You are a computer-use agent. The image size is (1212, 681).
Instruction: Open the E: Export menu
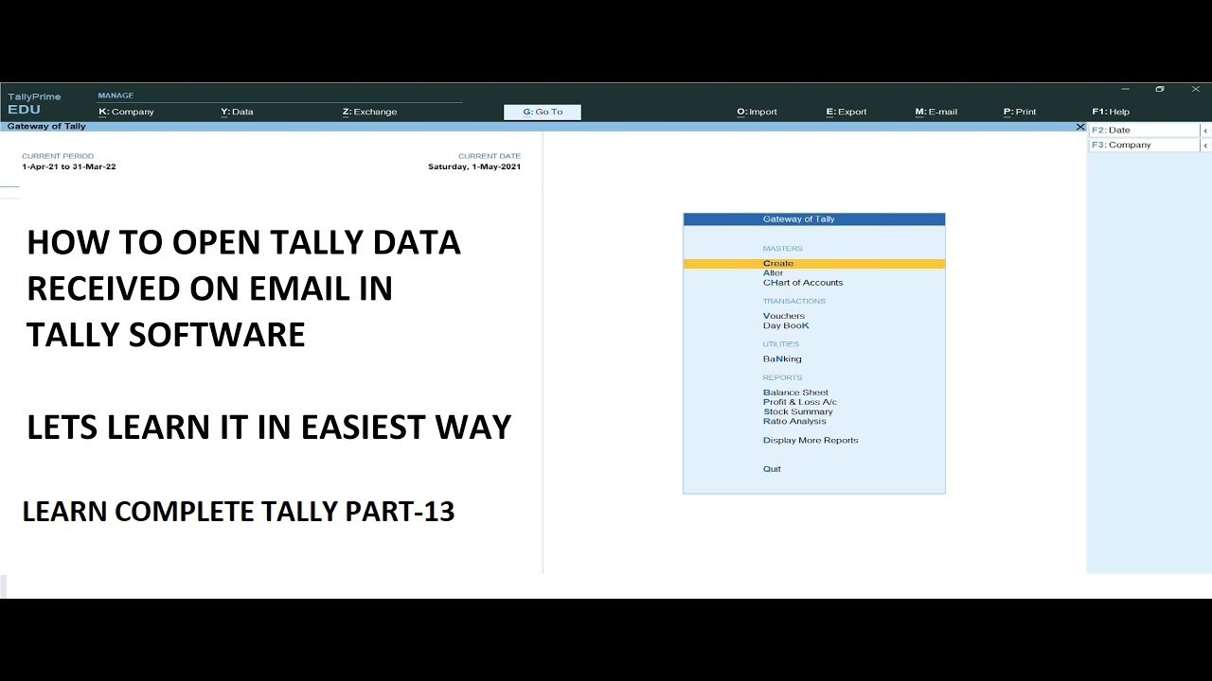(x=847, y=112)
